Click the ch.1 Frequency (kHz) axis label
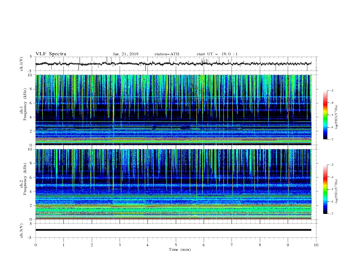Image resolution: width=356 pixels, height=275 pixels. click(x=23, y=104)
